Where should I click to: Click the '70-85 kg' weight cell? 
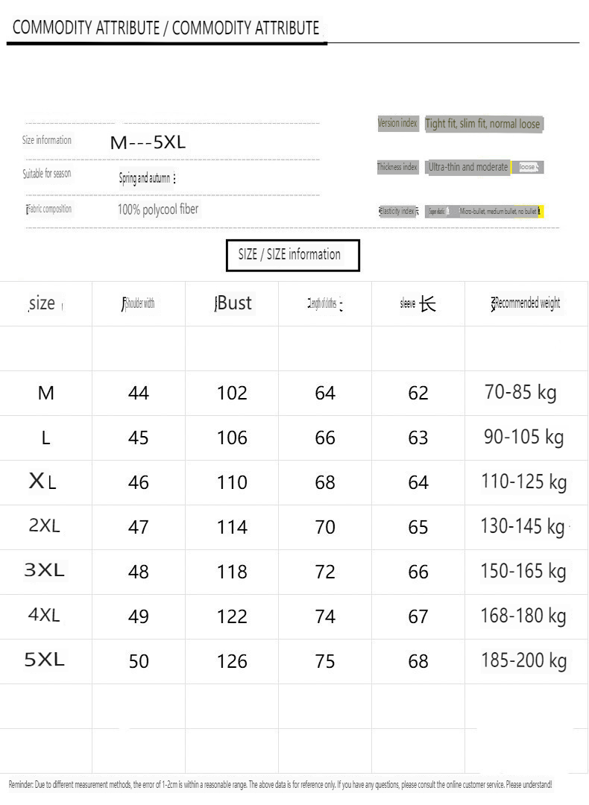point(520,392)
